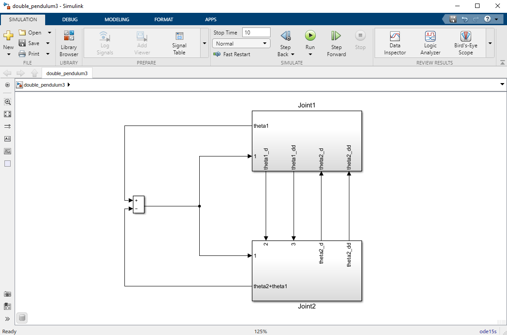Click the Save icon in ribbon
The width and height of the screenshot is (507, 335).
(22, 43)
